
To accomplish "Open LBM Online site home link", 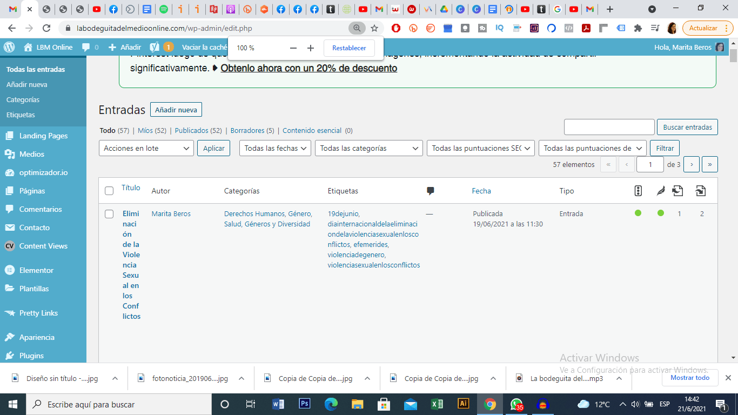I will pyautogui.click(x=48, y=47).
